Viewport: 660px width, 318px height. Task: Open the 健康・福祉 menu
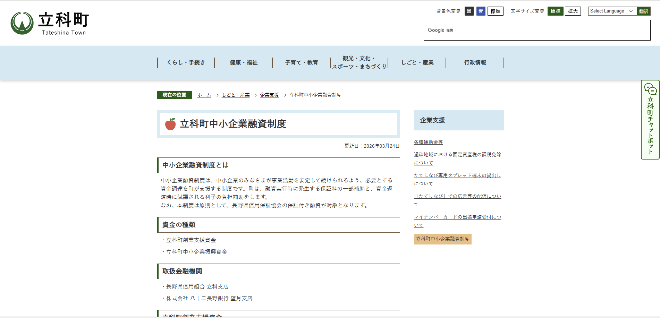tap(244, 62)
